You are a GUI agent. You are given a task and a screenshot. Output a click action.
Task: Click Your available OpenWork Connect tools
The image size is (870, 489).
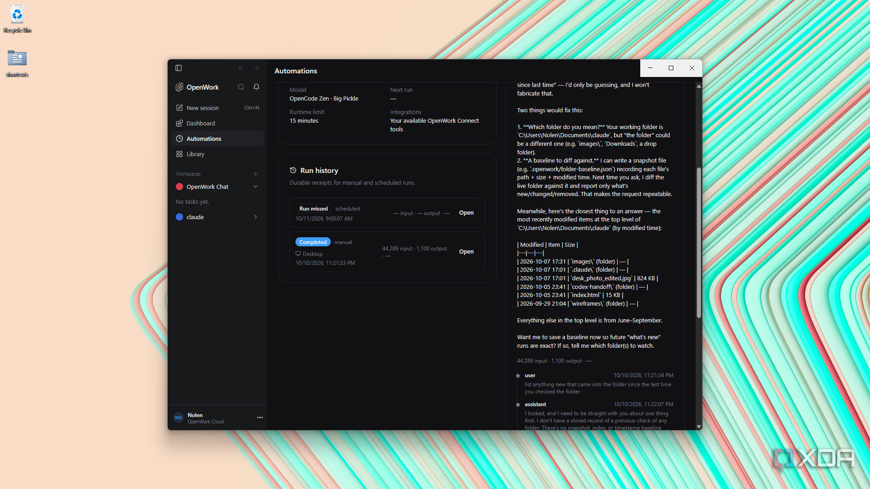coord(435,125)
